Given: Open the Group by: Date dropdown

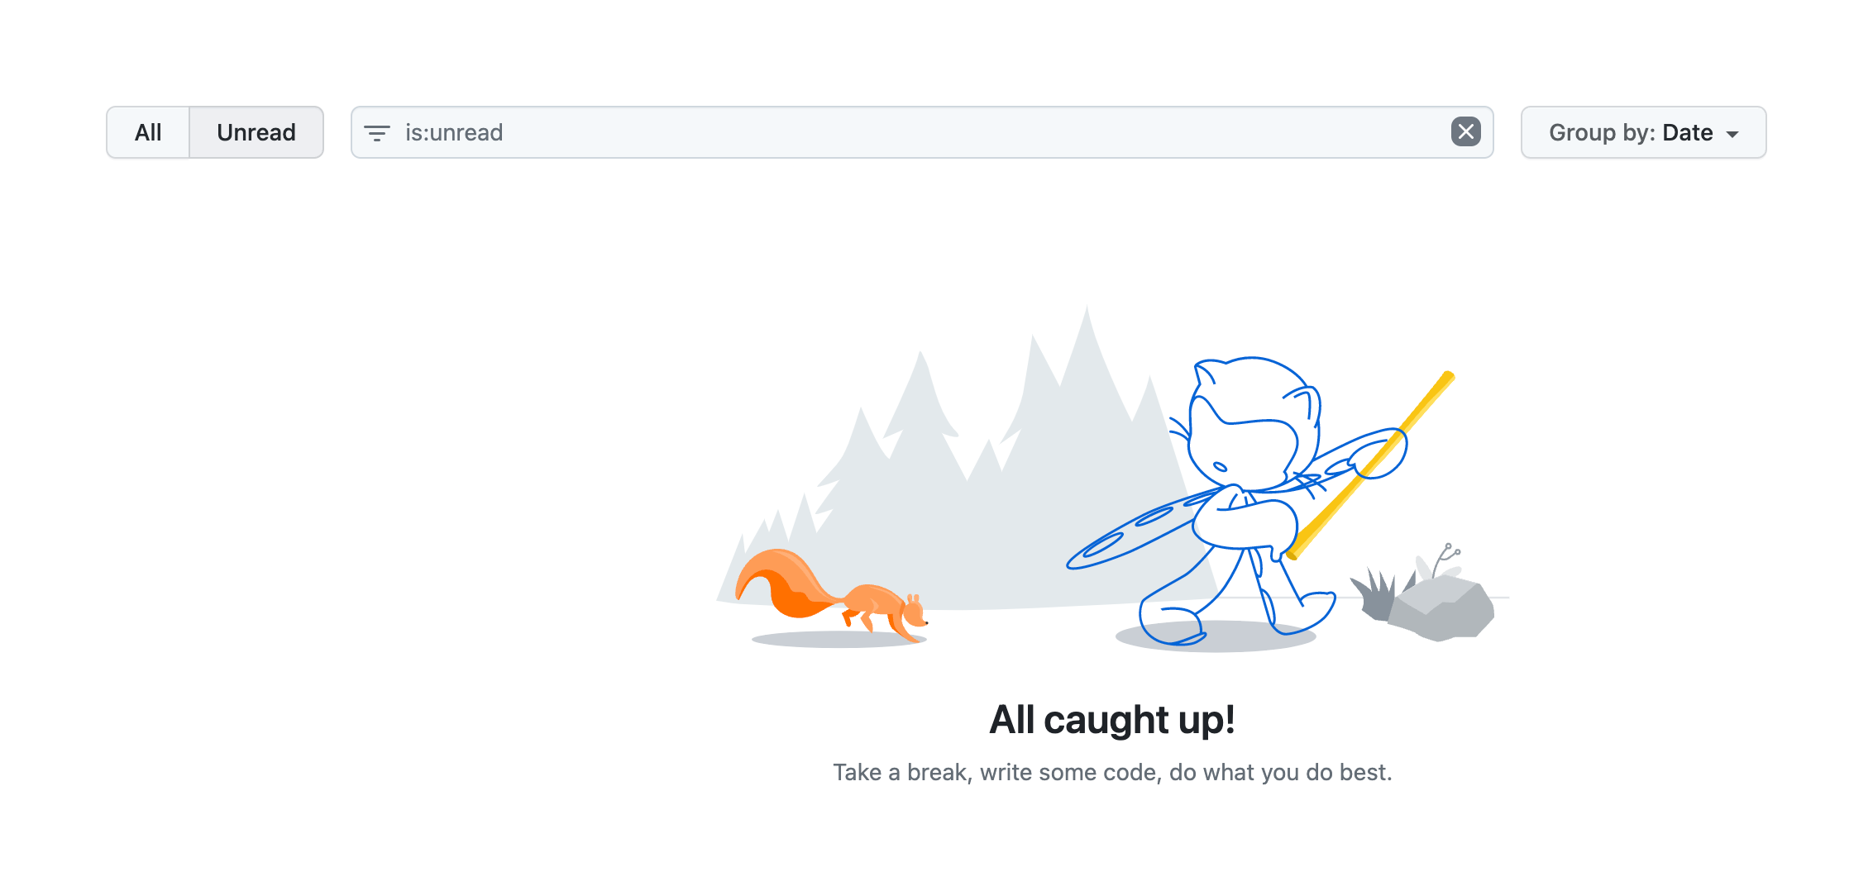Looking at the screenshot, I should coord(1643,132).
